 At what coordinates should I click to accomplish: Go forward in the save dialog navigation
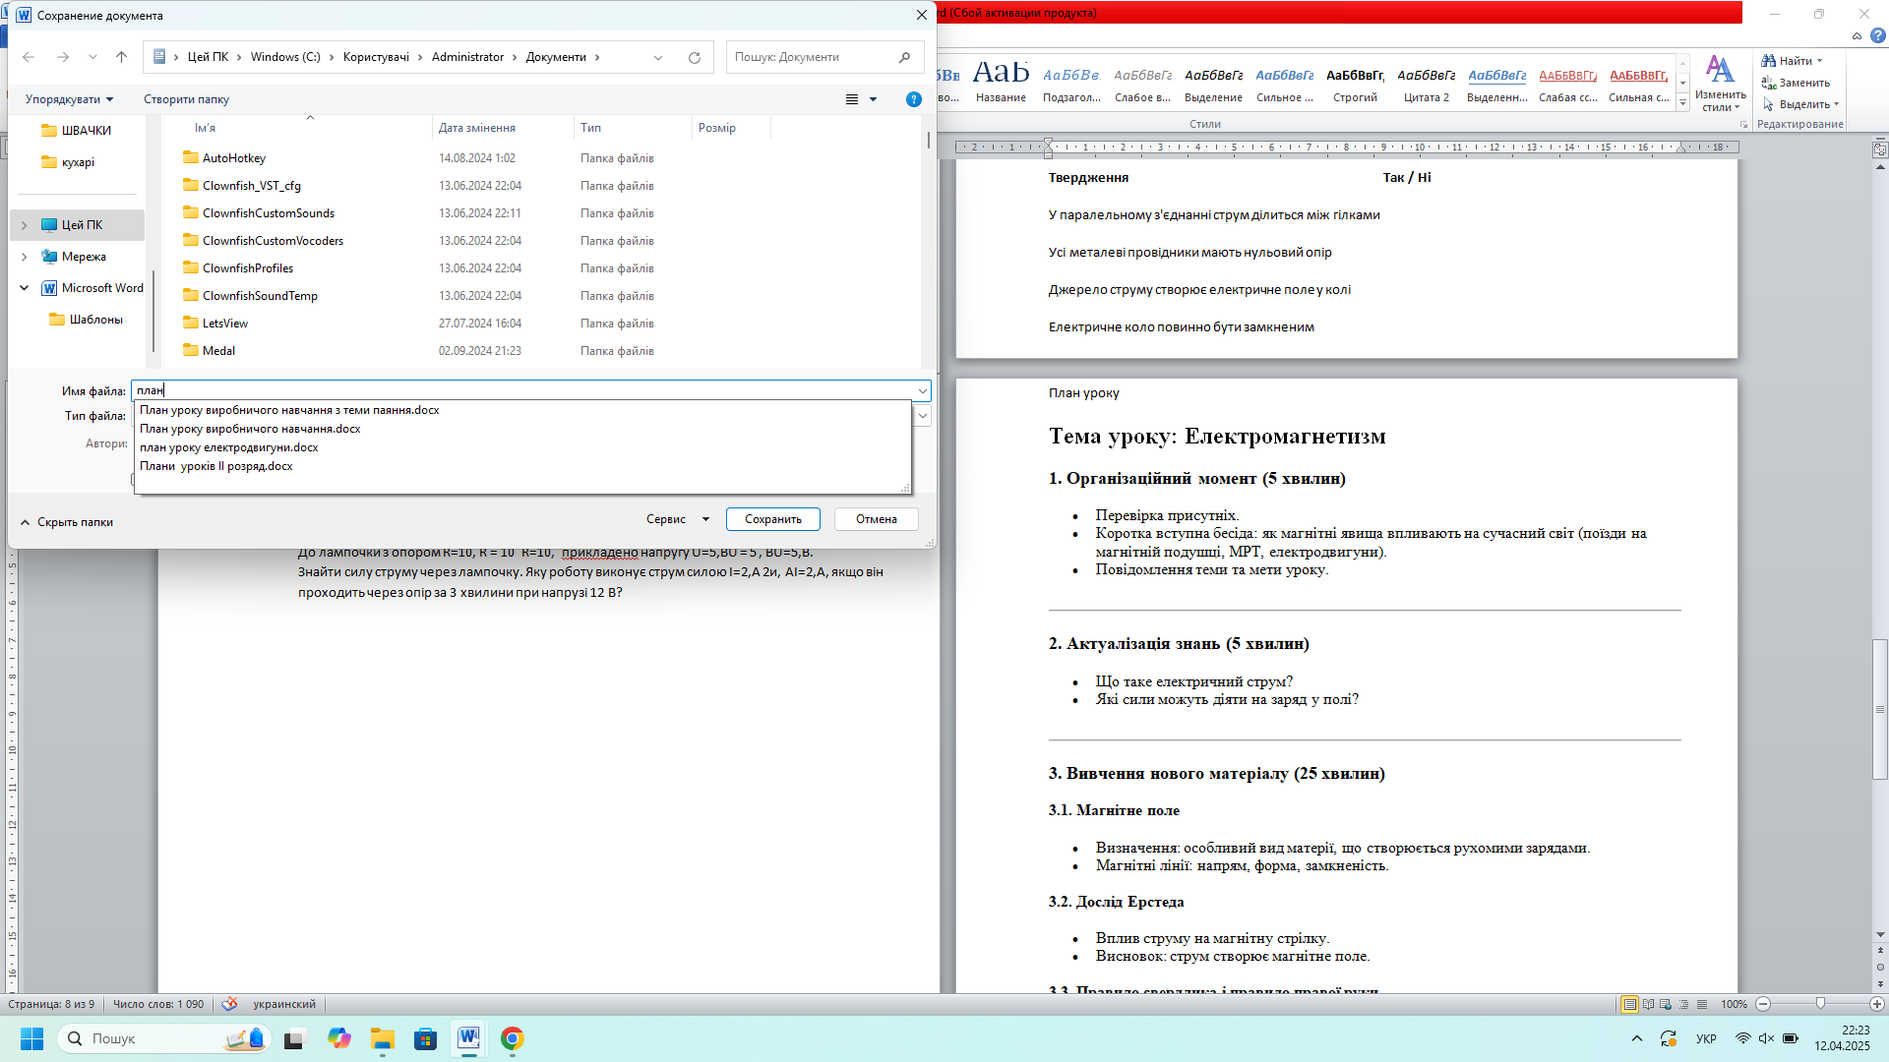pyautogui.click(x=63, y=57)
